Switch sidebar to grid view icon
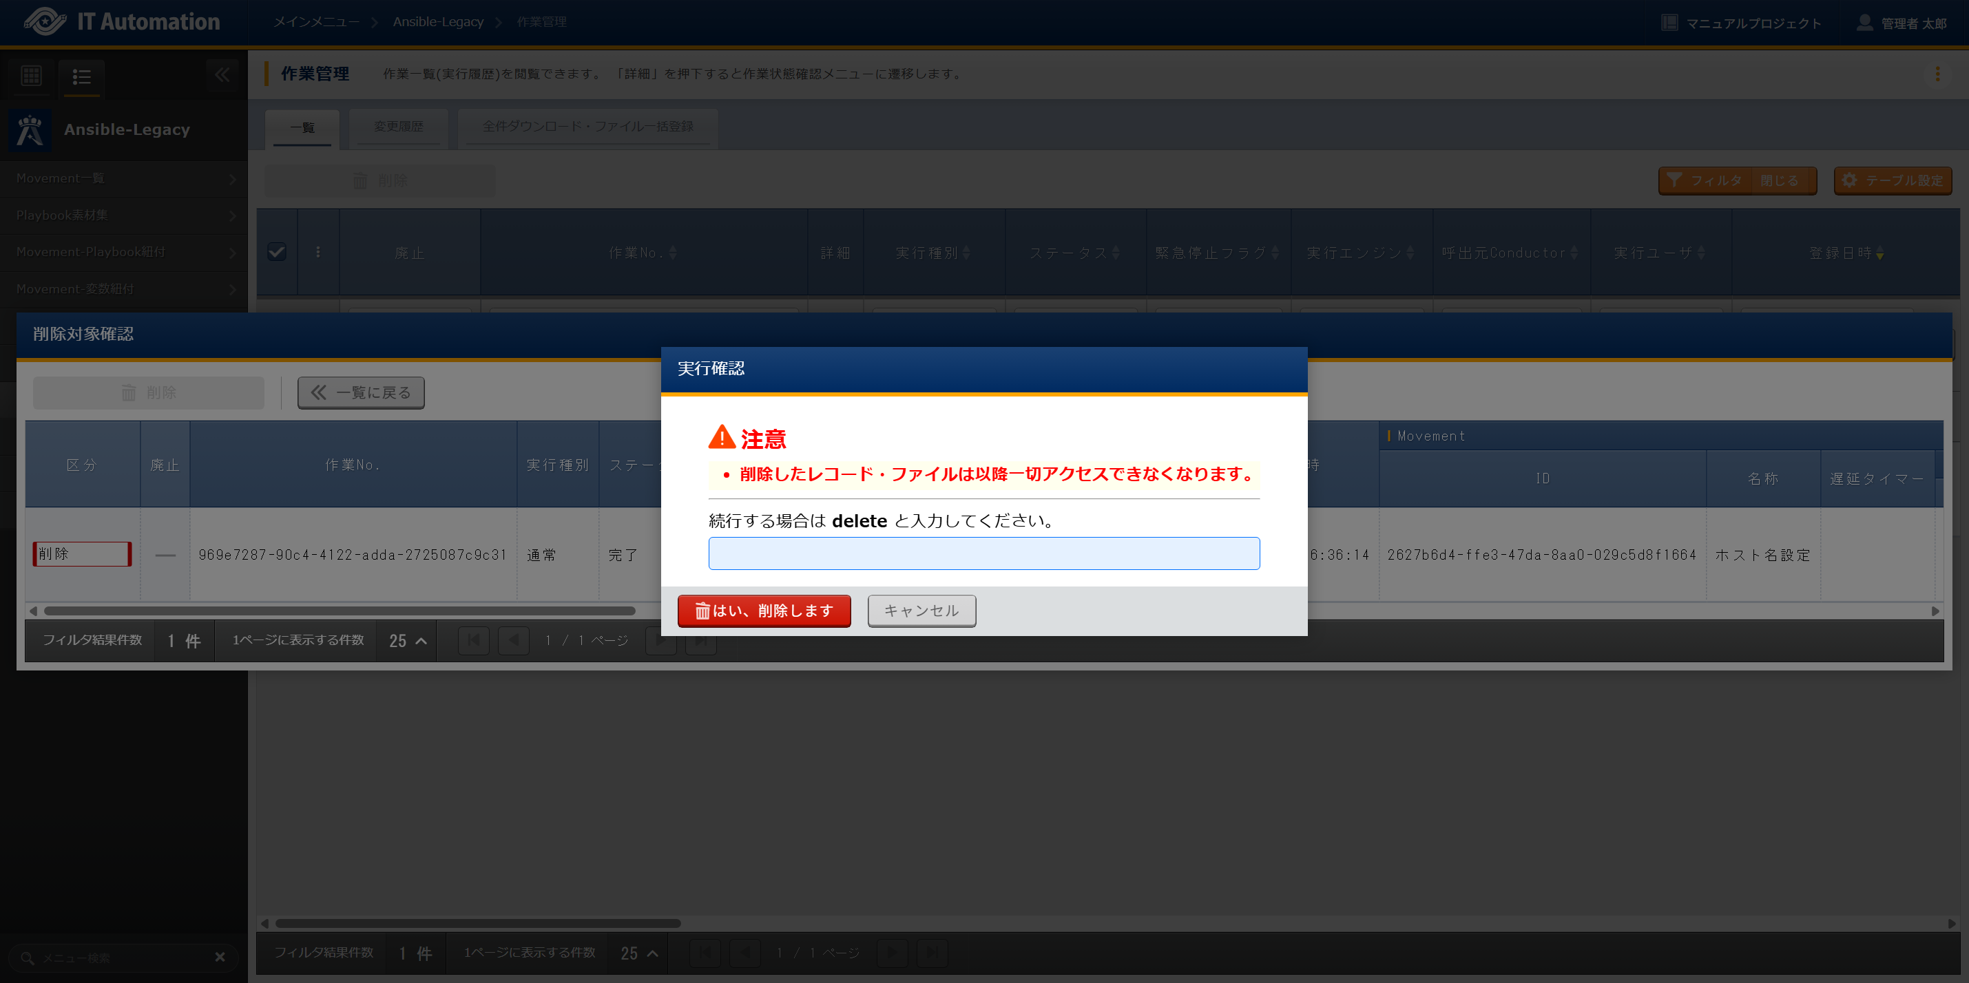This screenshot has width=1969, height=983. tap(32, 76)
